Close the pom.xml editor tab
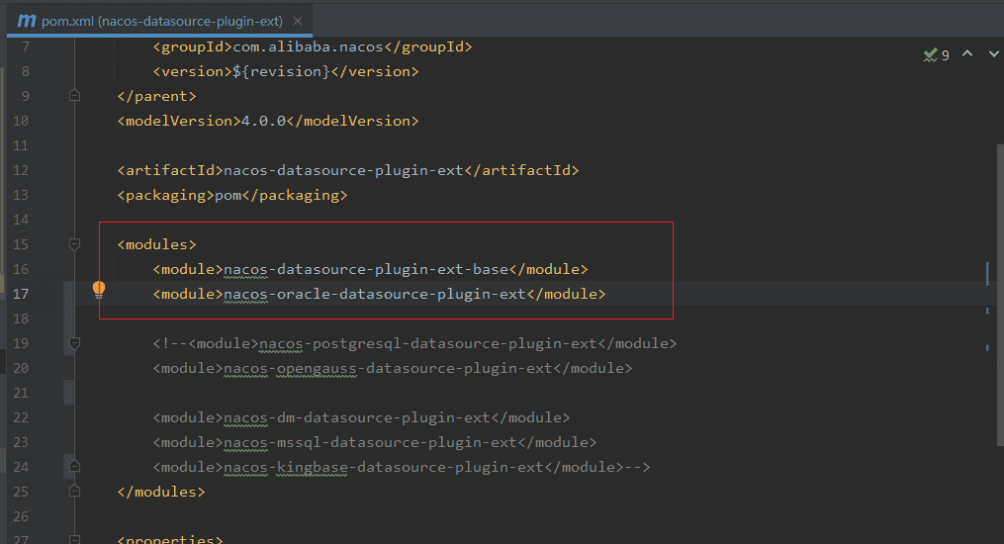This screenshot has height=544, width=1004. (x=299, y=21)
